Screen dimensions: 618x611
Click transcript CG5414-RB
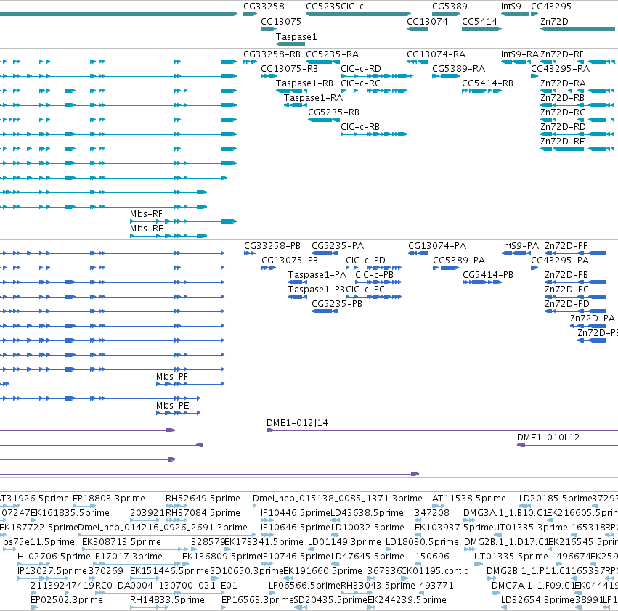tap(481, 91)
